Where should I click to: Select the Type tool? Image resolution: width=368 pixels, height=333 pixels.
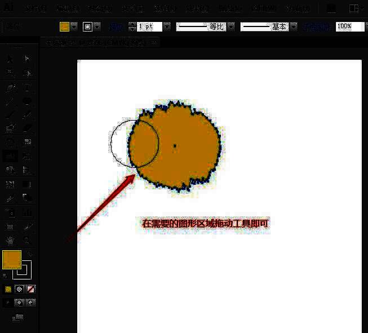coord(26,87)
